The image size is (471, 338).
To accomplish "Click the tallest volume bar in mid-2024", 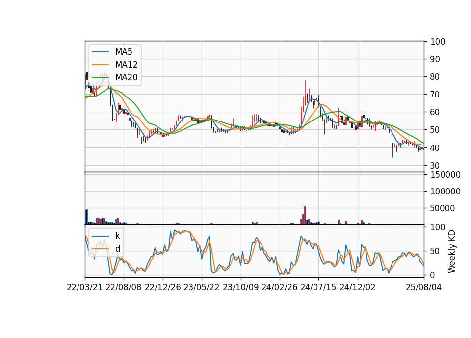I will [305, 216].
